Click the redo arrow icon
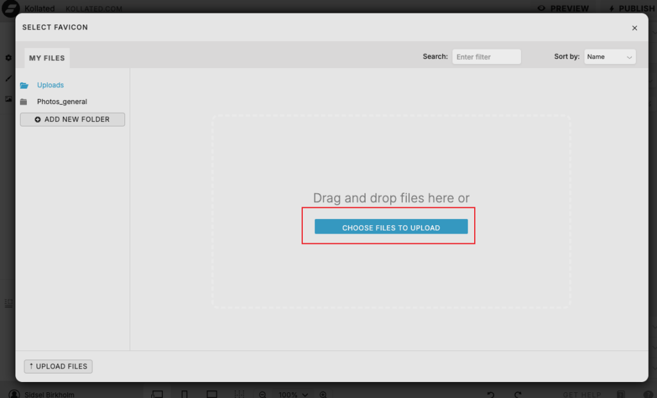657x398 pixels. click(518, 394)
